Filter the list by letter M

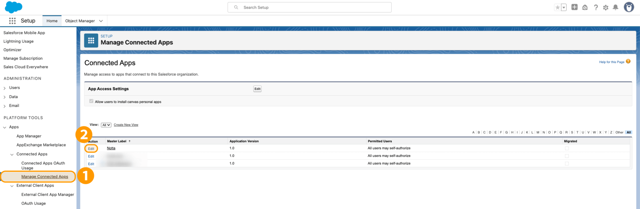click(x=538, y=132)
